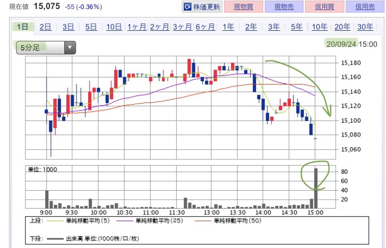Show the 6ヶ月 chart period

(x=205, y=27)
